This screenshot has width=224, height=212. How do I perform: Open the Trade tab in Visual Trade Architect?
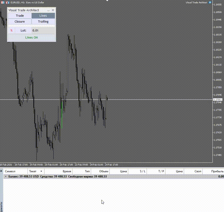click(x=20, y=16)
